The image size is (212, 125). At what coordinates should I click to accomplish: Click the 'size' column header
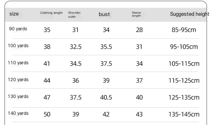[14, 14]
